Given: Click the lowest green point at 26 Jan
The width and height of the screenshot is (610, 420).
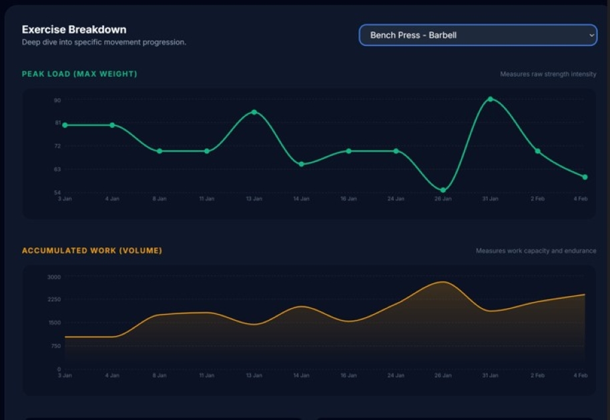Looking at the screenshot, I should point(443,190).
